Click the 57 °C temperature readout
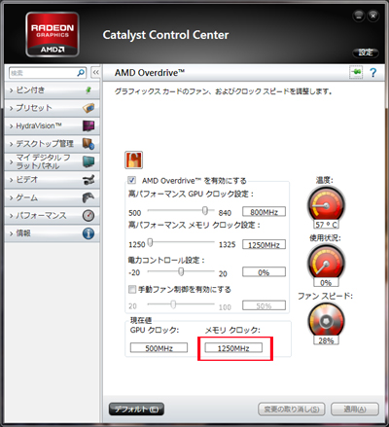Screen dimensions: 389x427 326,225
